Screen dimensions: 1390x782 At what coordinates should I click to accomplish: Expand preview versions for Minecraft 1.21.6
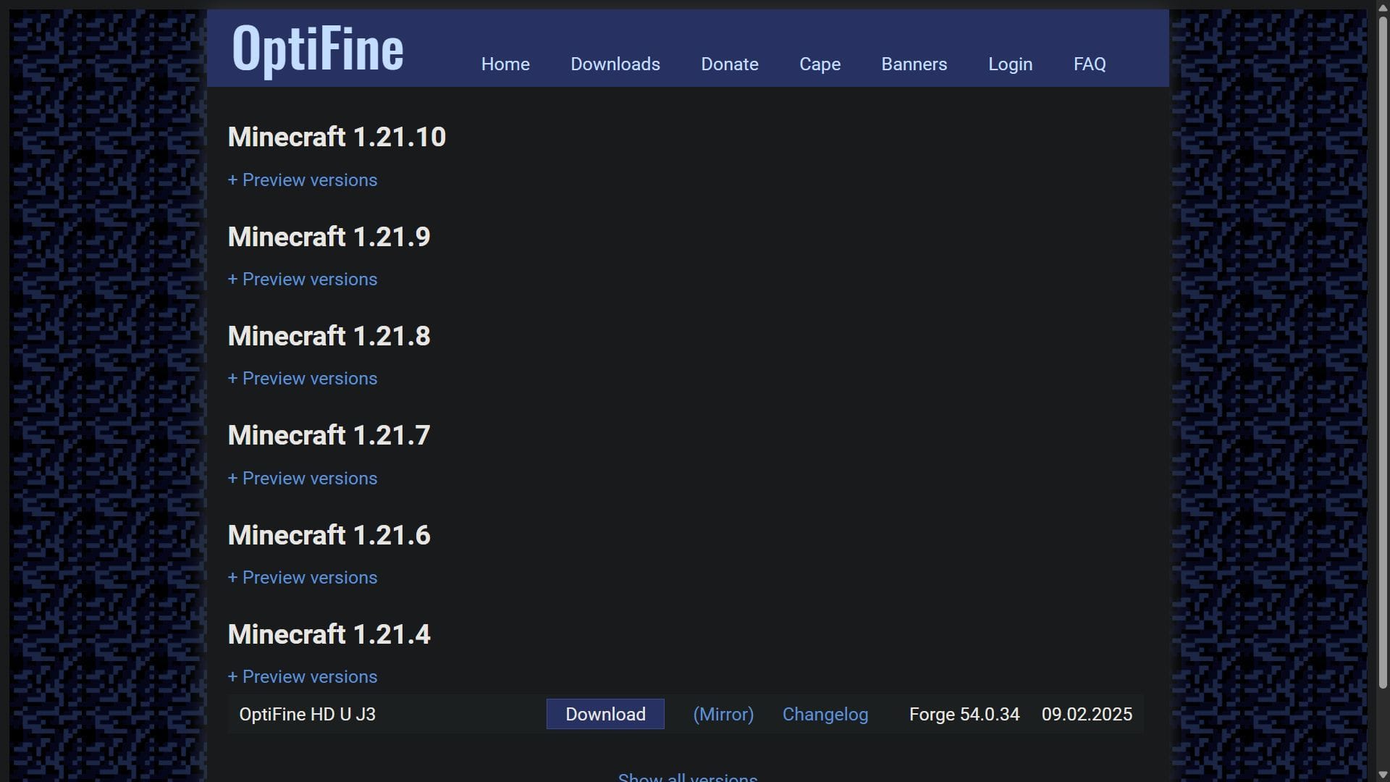(x=302, y=577)
